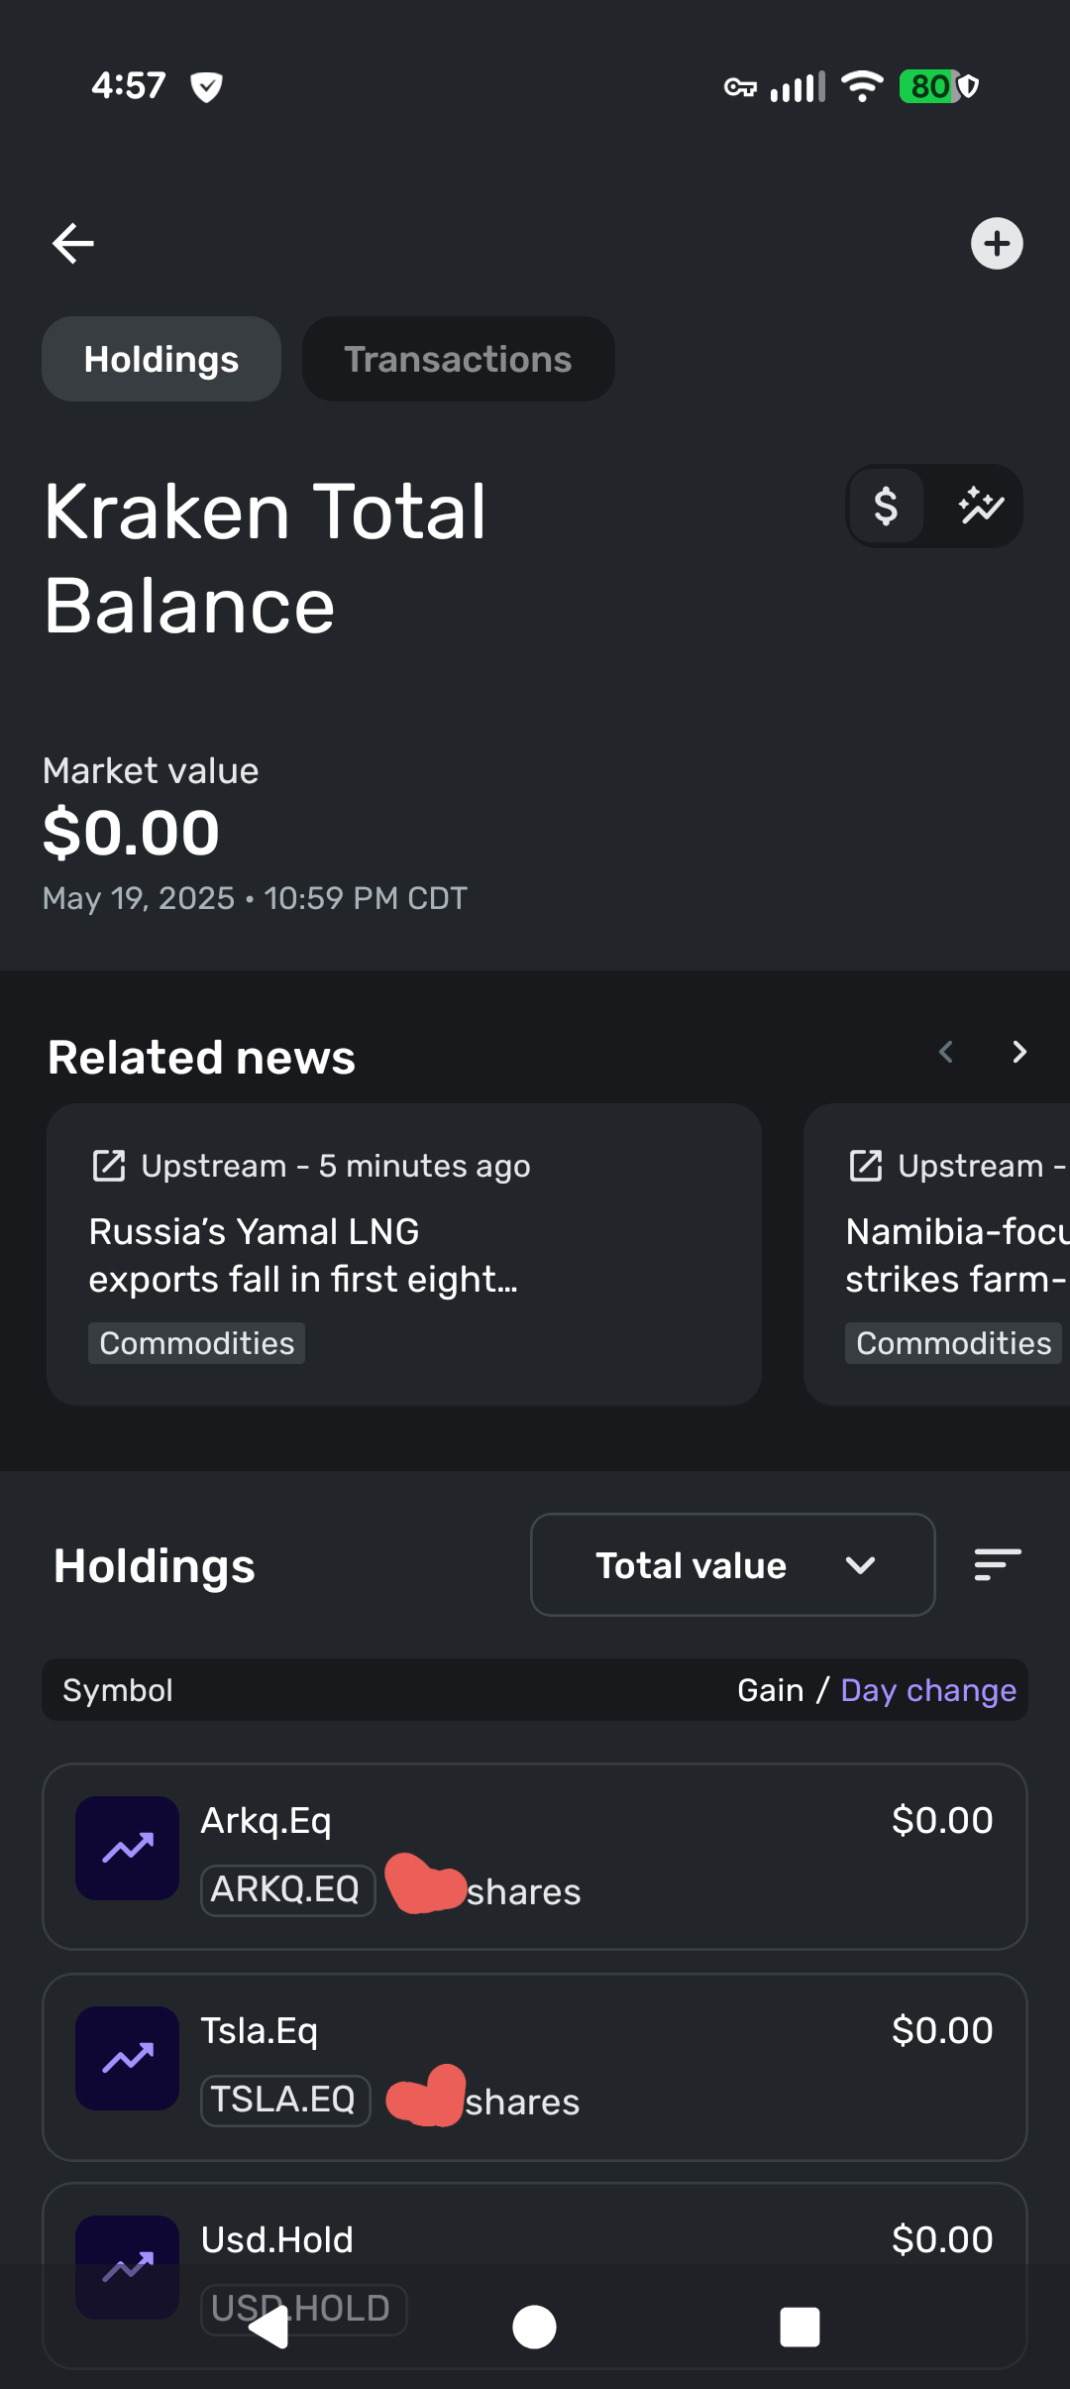Switch to sparkle chart display mode
This screenshot has height=2389, width=1070.
pos(981,507)
